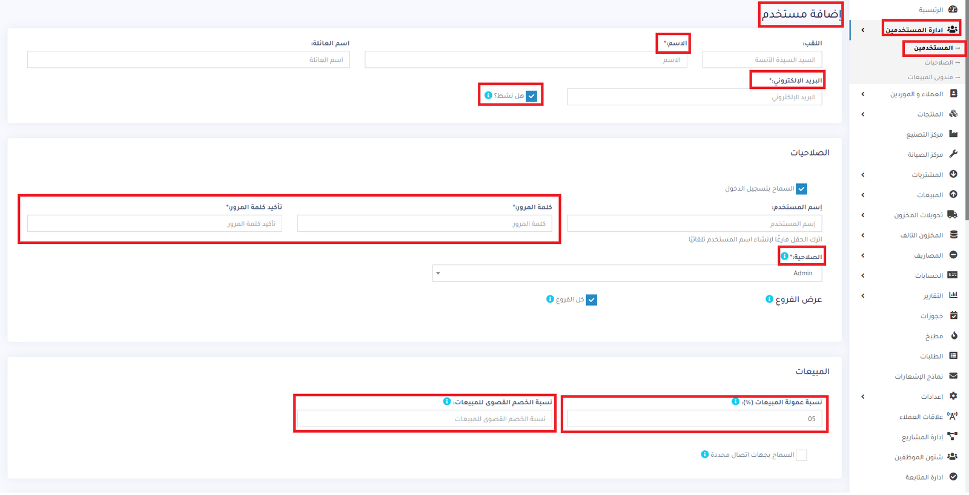Click the gear icon for إعدادات
This screenshot has height=495, width=969.
tap(953, 396)
